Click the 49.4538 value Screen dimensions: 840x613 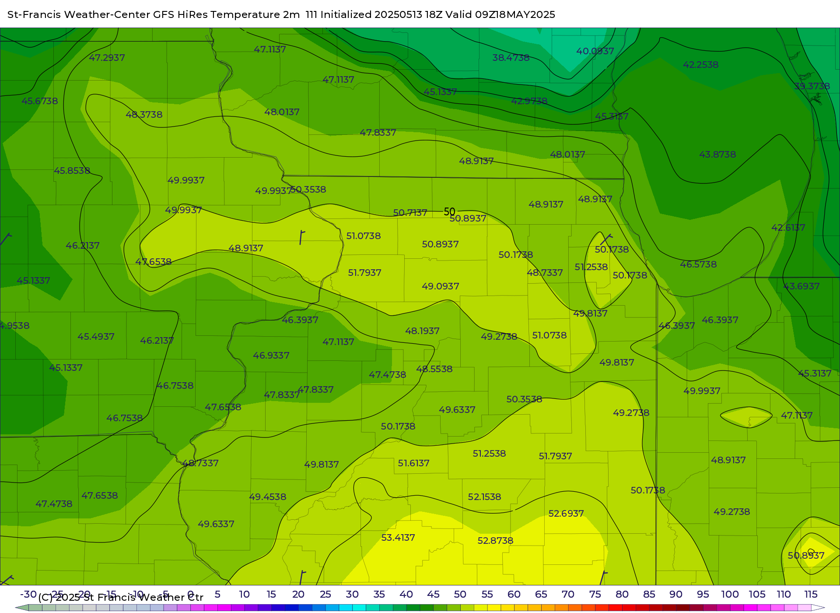tap(268, 497)
